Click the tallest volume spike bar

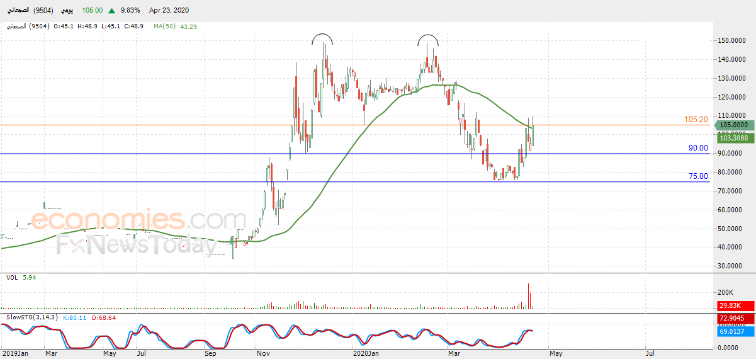[528, 296]
